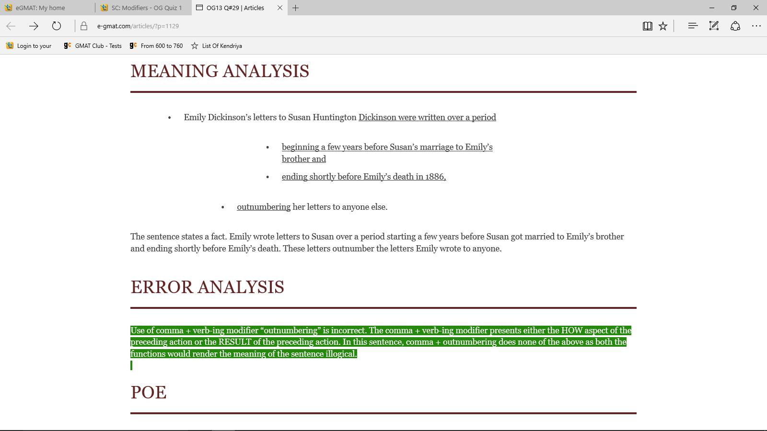
Task: Click the Forward navigation arrow
Action: pyautogui.click(x=34, y=26)
